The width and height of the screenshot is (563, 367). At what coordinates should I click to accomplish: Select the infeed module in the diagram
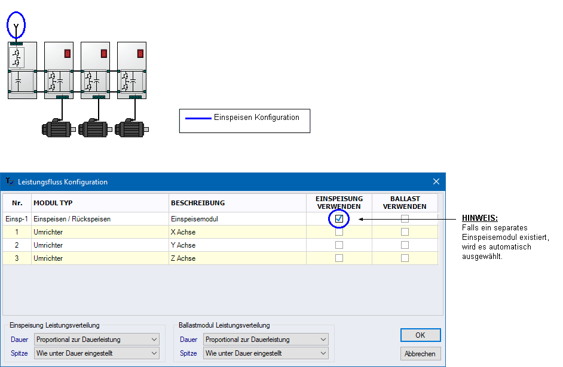[23, 70]
